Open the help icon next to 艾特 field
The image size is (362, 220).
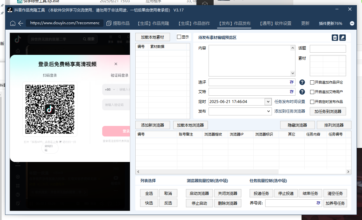coord(302,92)
